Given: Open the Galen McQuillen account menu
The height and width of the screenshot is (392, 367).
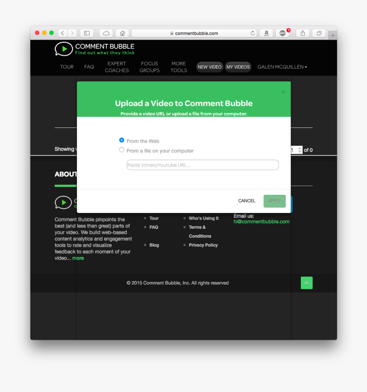Looking at the screenshot, I should coord(282,67).
